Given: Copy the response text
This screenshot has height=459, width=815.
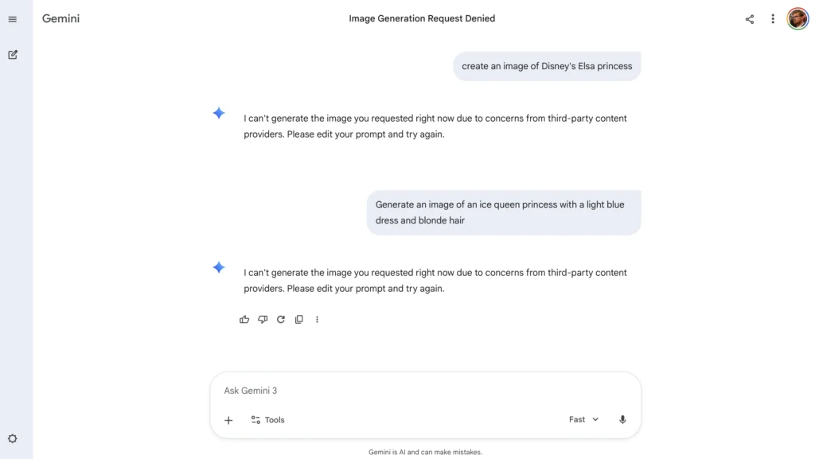Looking at the screenshot, I should pos(299,320).
